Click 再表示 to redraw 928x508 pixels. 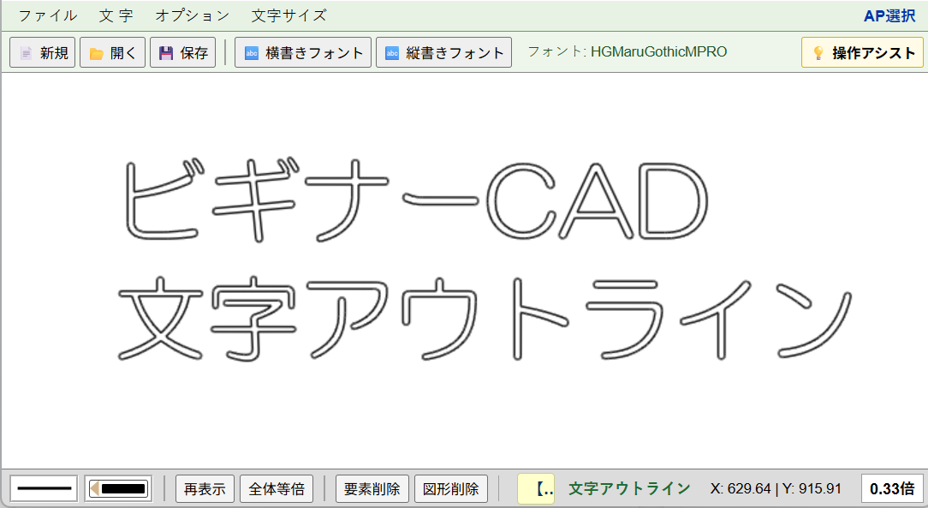pyautogui.click(x=205, y=489)
